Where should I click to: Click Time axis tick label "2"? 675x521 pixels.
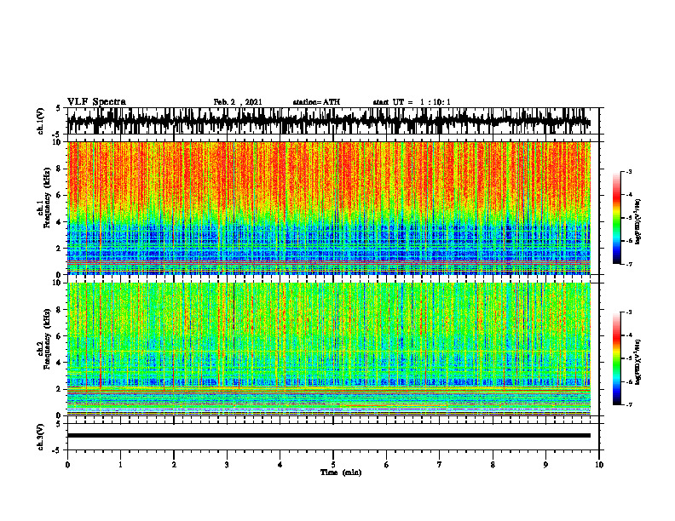point(174,465)
